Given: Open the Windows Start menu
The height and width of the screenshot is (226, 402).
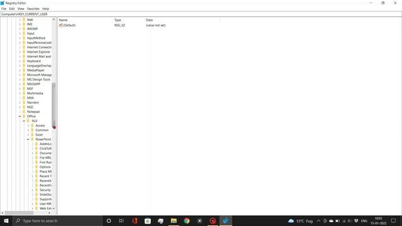Looking at the screenshot, I should pyautogui.click(x=6, y=221).
